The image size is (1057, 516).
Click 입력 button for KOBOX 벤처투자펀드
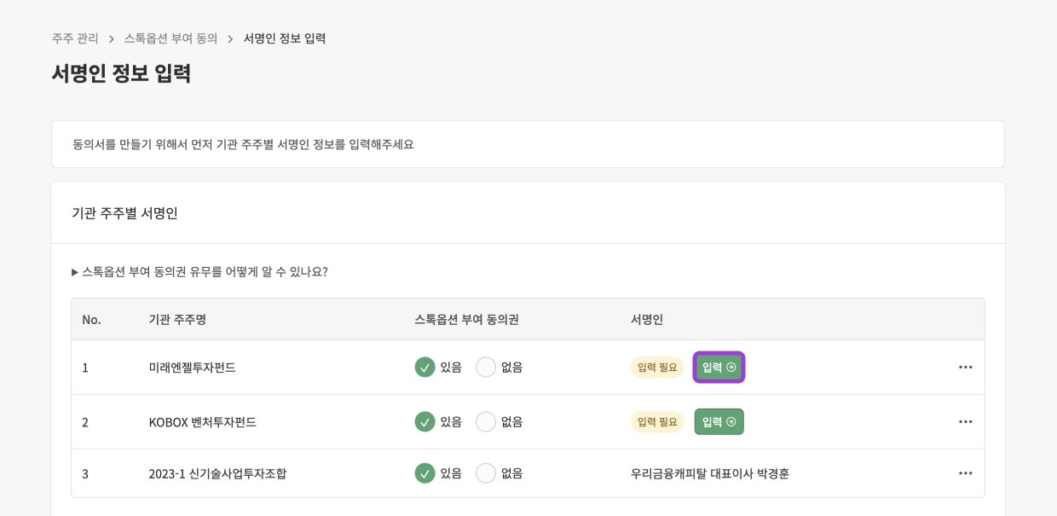click(x=719, y=421)
